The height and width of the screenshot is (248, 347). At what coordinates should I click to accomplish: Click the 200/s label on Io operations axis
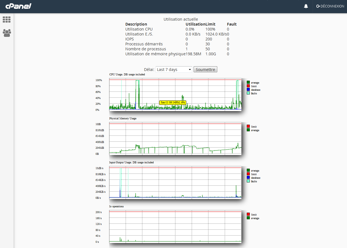coord(99,212)
